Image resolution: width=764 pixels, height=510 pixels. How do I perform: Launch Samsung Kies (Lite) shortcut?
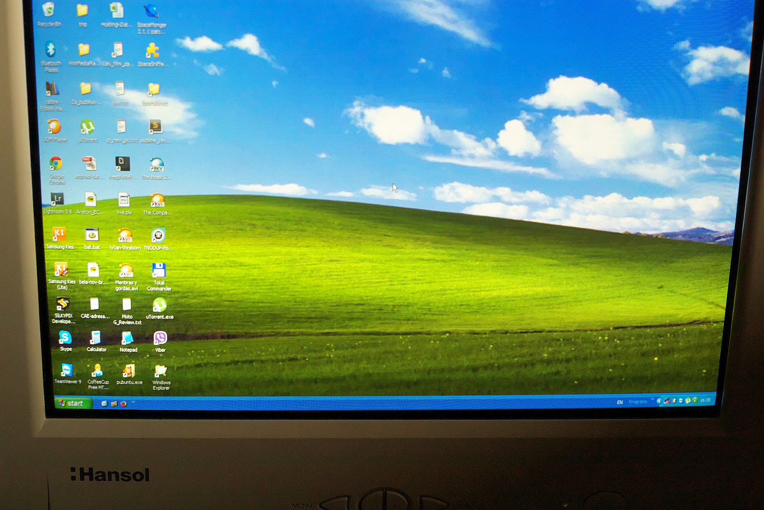click(62, 276)
